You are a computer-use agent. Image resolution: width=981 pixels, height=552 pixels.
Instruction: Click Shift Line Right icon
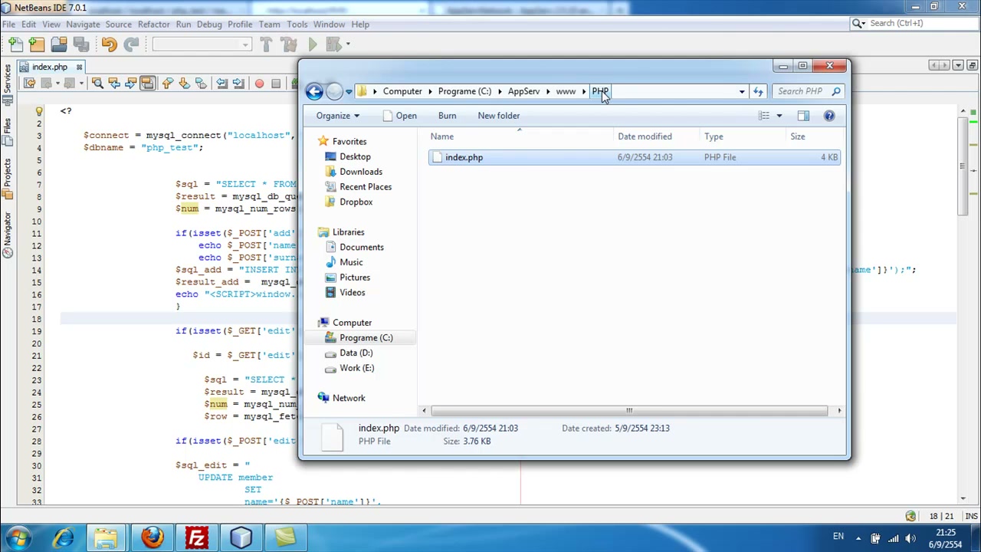pos(238,83)
